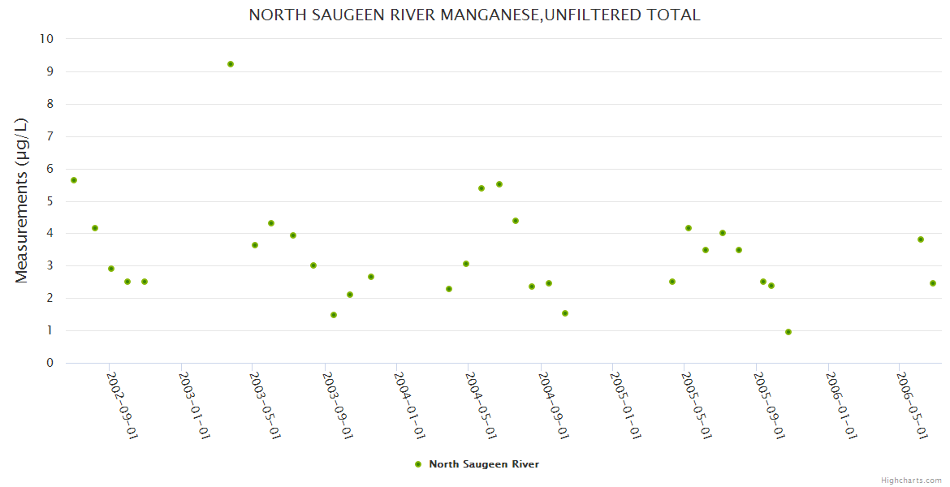Viewport: 950px width, 487px height.
Task: Select data point near 1.5 after 2003-09-01
Action: point(334,315)
